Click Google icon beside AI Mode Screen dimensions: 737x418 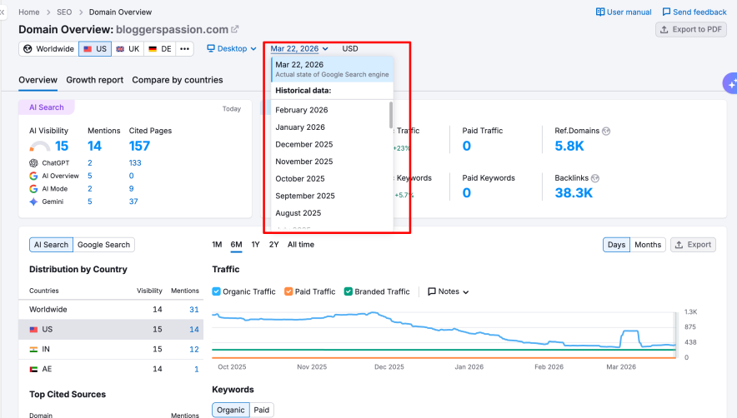click(x=33, y=189)
